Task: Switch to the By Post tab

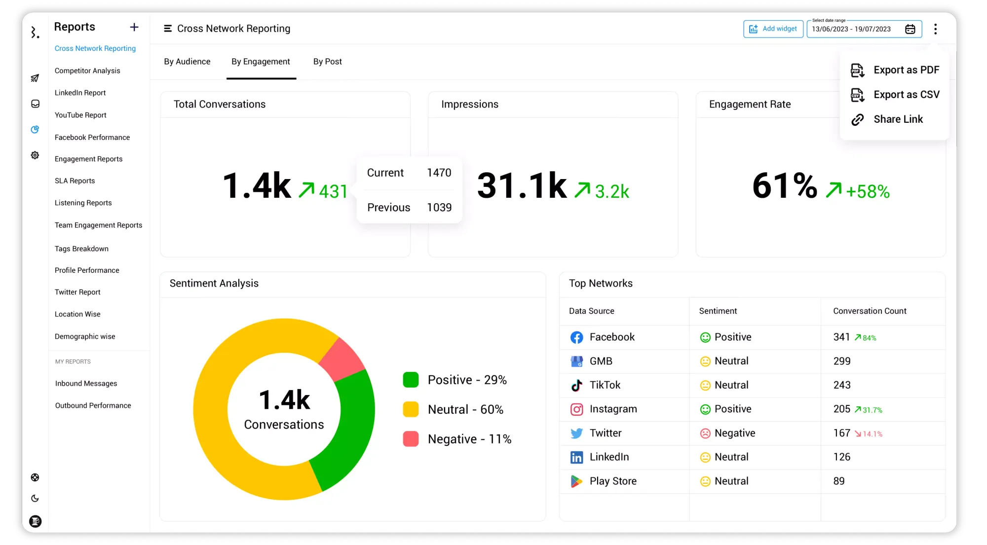Action: 327,62
